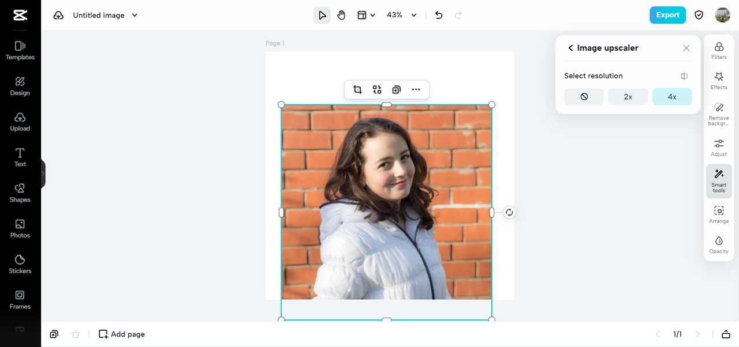739x347 pixels.
Task: Open Remove background tool
Action: click(719, 114)
